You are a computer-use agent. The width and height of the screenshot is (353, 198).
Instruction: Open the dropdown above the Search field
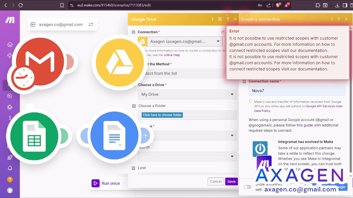coord(187,136)
